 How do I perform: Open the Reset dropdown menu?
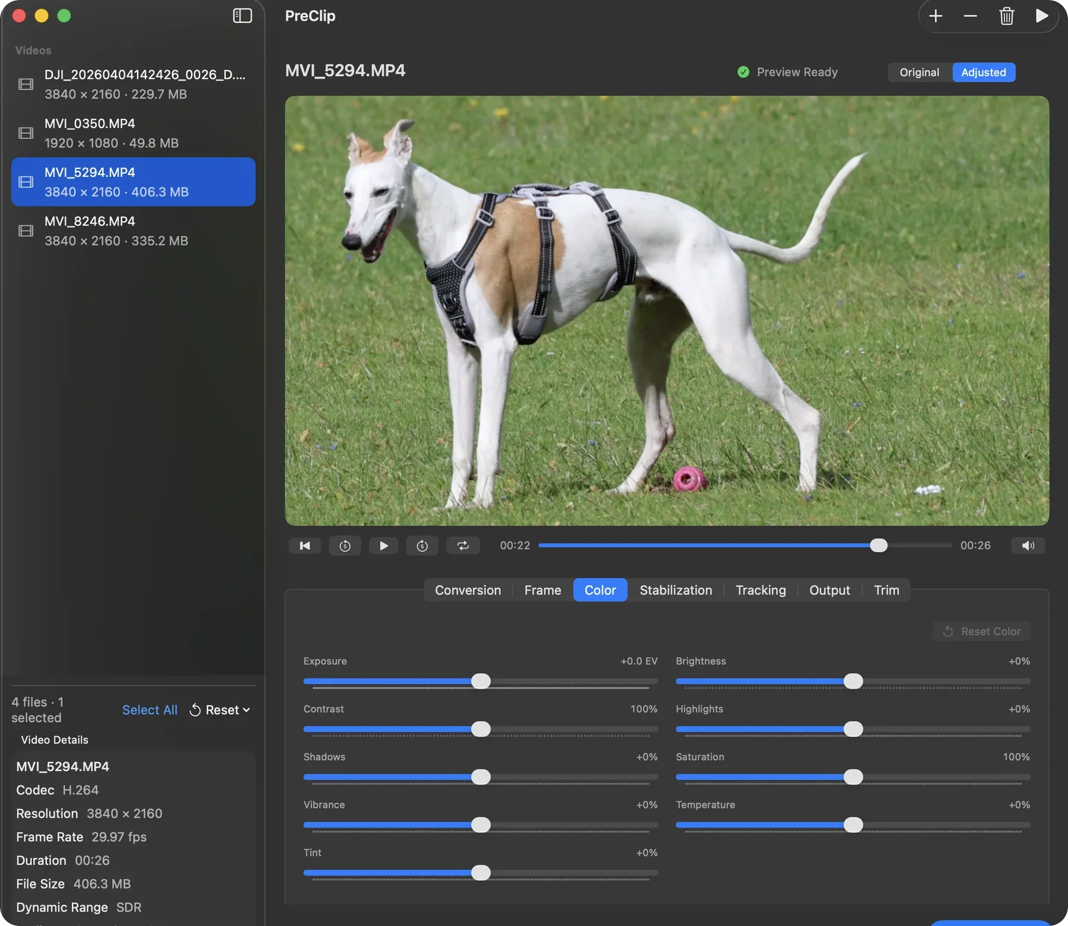coord(220,710)
